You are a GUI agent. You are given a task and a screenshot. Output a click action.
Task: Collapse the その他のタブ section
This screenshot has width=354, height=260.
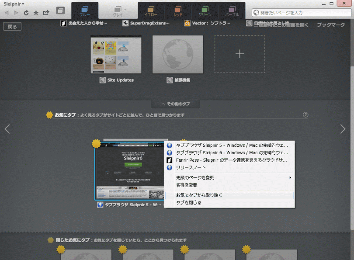coord(175,104)
